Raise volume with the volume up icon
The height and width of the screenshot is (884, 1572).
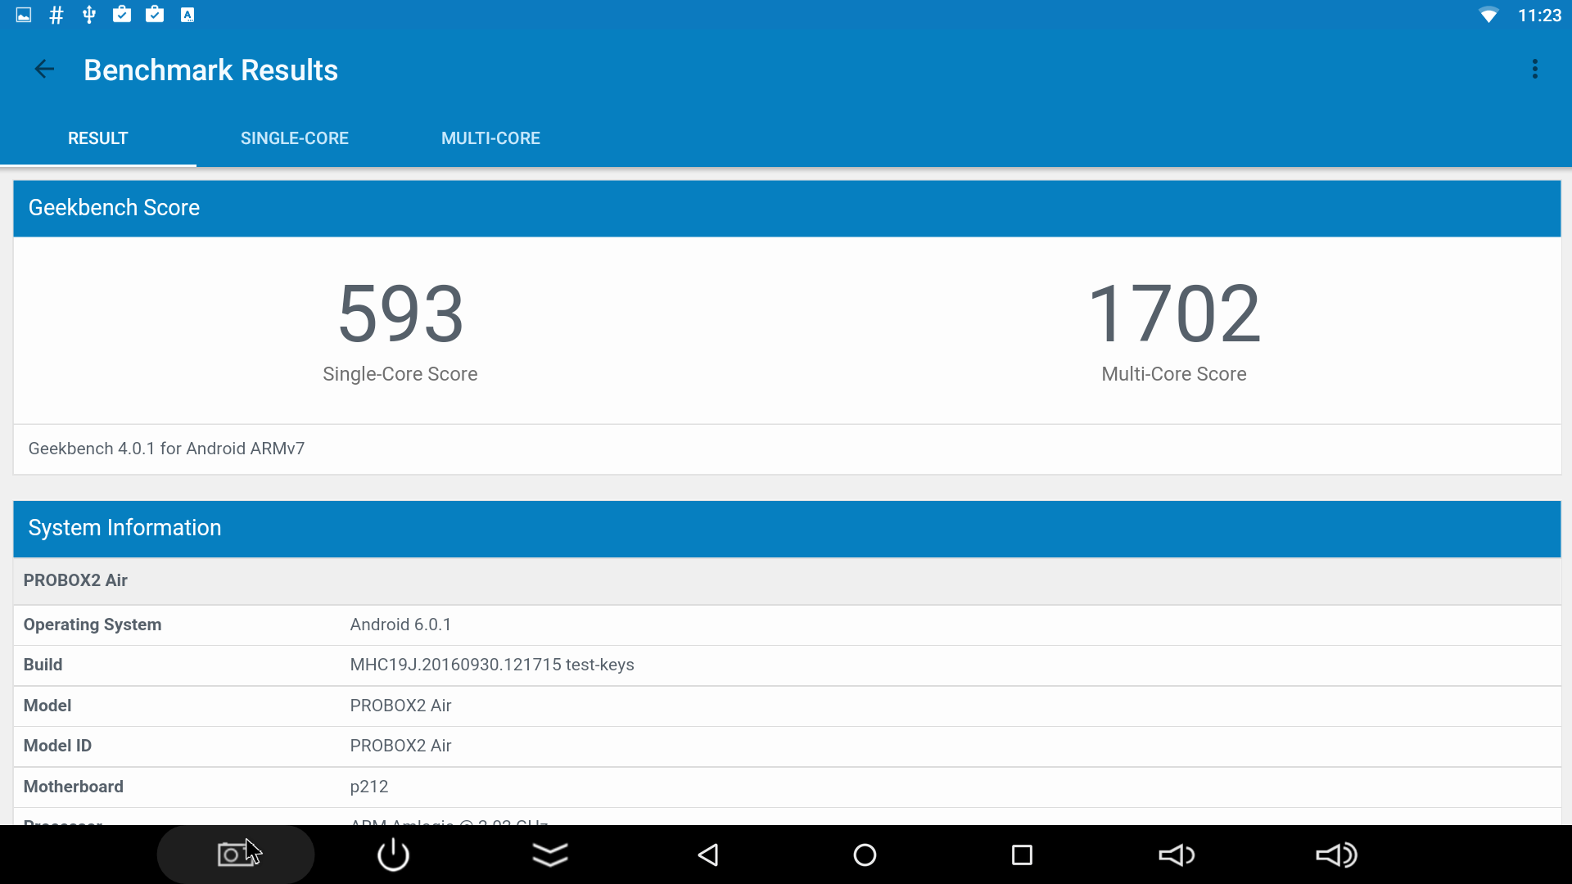pos(1335,855)
